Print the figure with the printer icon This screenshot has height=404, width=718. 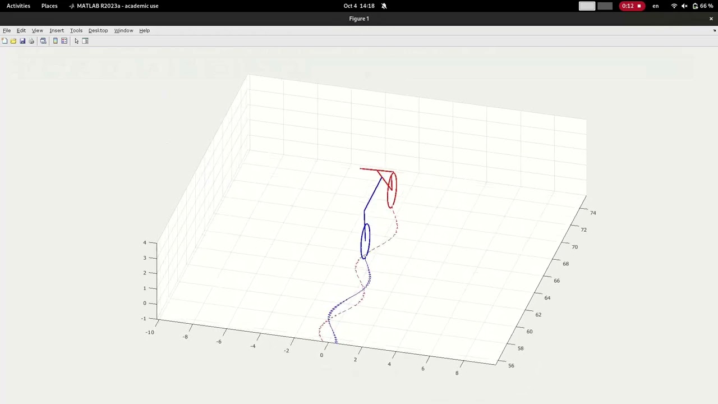click(31, 41)
